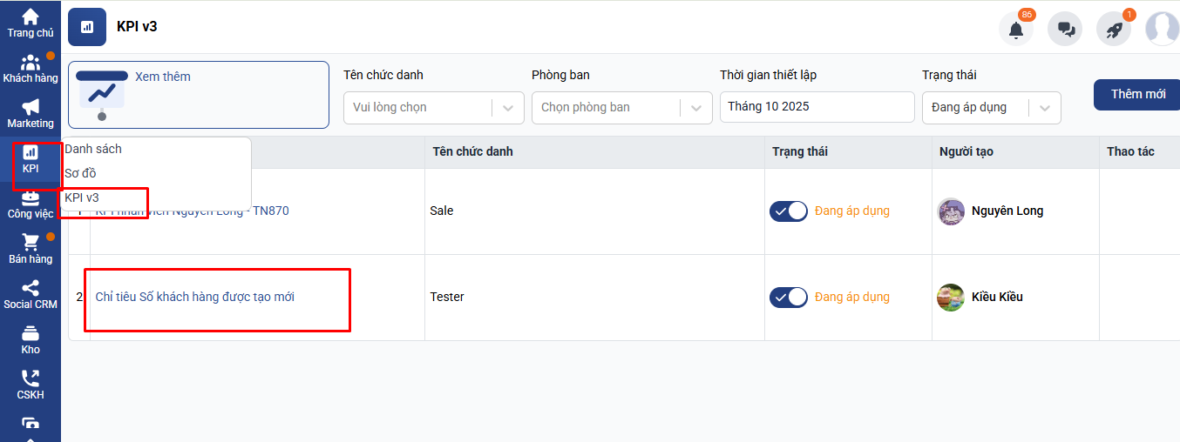This screenshot has height=442, width=1180.
Task: Toggle status switch for Kiều Kiều row
Action: (789, 297)
